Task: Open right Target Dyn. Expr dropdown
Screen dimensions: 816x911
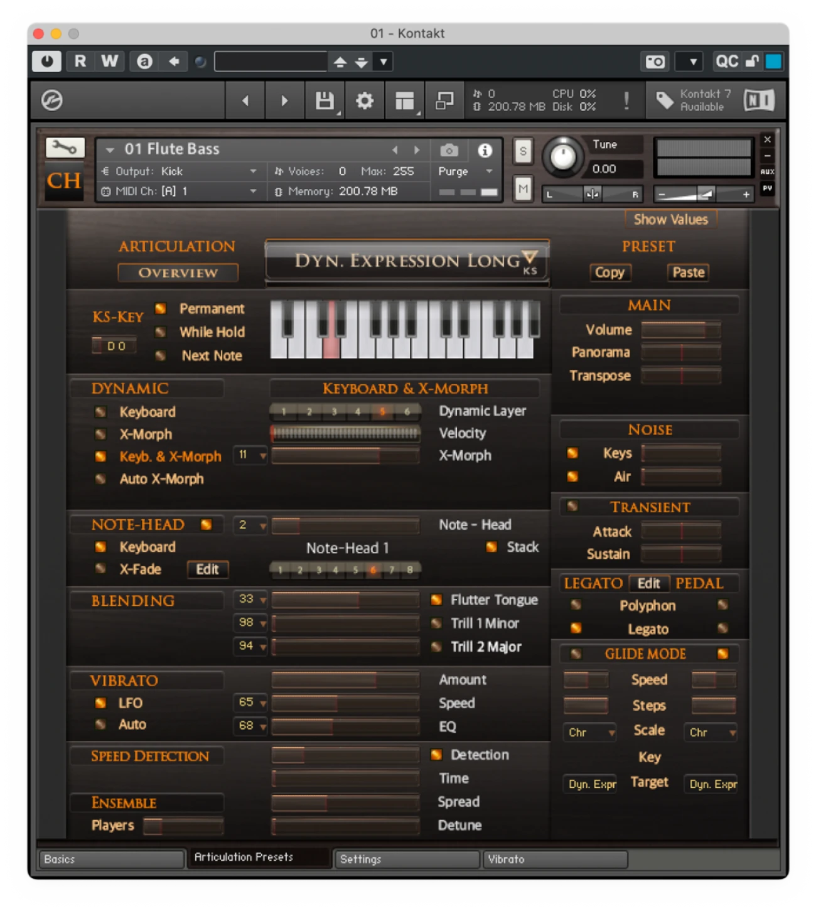Action: [711, 784]
